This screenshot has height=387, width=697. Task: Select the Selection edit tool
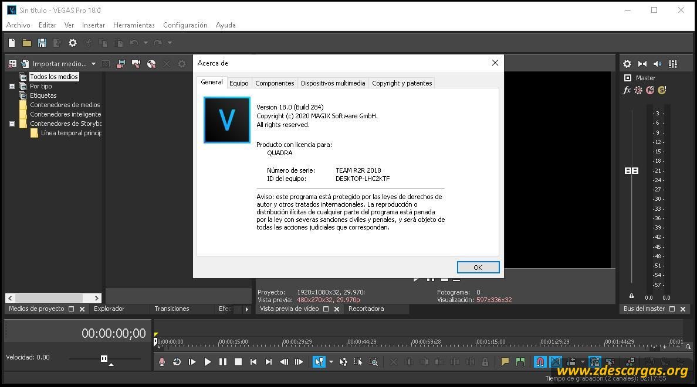358,362
